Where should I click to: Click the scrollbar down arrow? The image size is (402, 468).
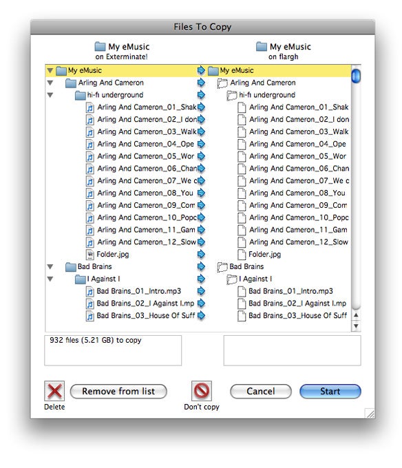356,326
